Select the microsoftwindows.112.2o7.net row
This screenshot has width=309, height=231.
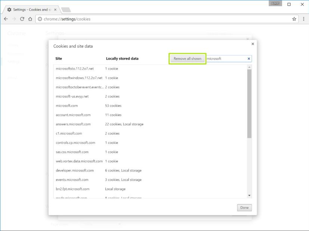click(x=150, y=78)
